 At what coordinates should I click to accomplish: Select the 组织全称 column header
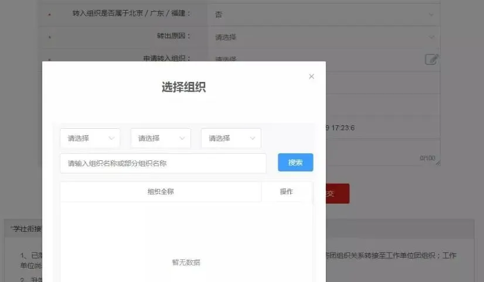[x=160, y=192]
